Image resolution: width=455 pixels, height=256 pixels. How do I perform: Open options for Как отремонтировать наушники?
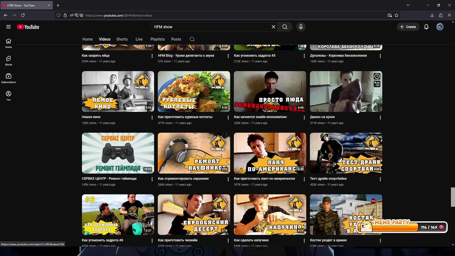(228, 179)
